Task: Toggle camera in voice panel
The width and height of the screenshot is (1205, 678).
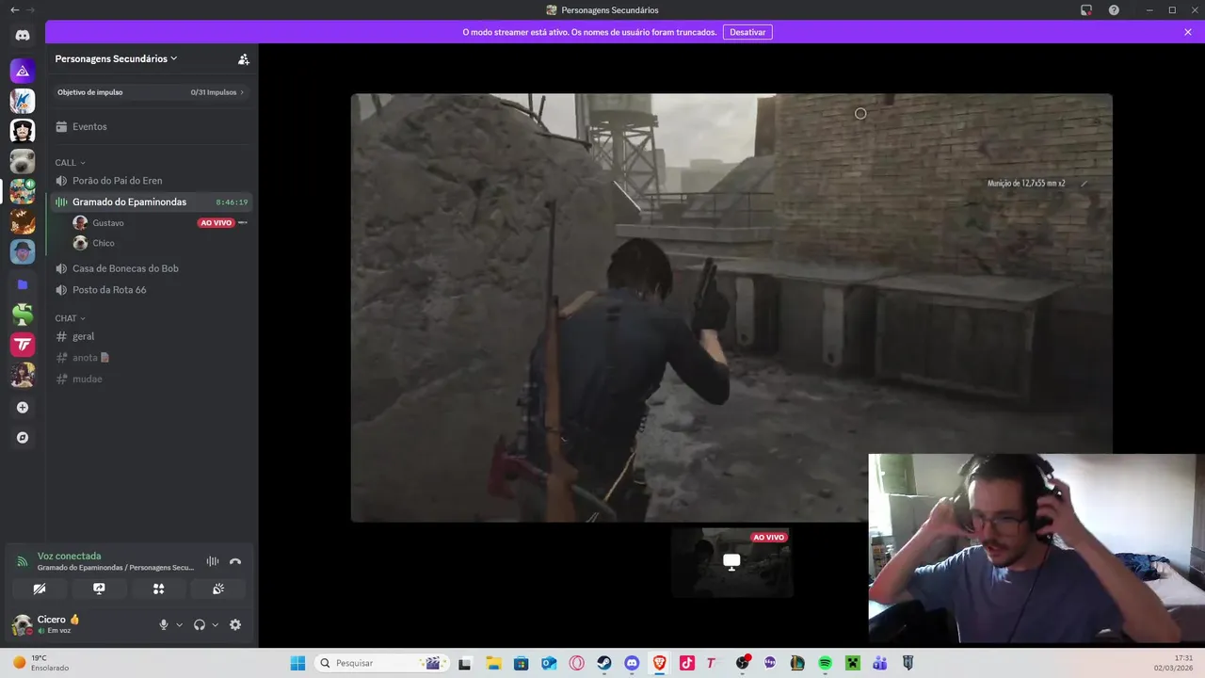Action: coord(40,589)
